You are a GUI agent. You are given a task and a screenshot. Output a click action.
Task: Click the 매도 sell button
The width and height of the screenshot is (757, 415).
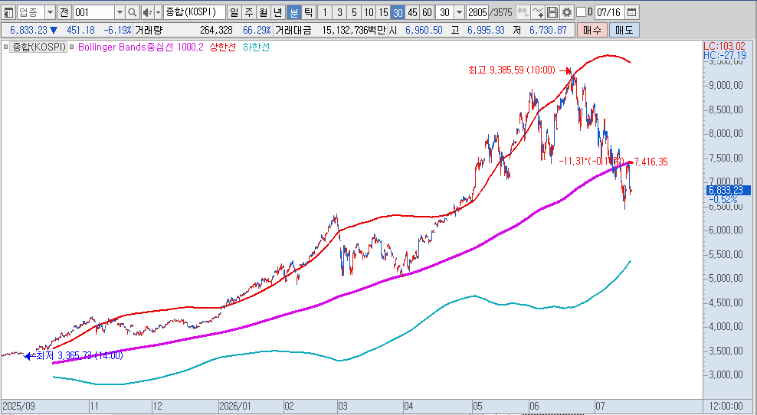click(x=624, y=30)
